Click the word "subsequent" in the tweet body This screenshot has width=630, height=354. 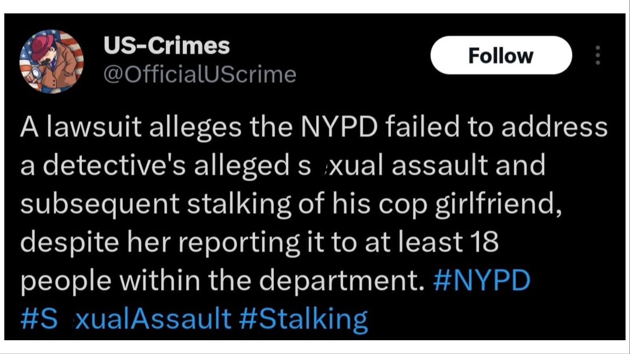(100, 204)
